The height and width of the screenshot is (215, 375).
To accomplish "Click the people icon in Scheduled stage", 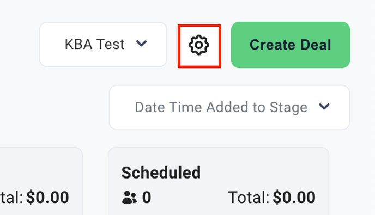I will coord(129,198).
